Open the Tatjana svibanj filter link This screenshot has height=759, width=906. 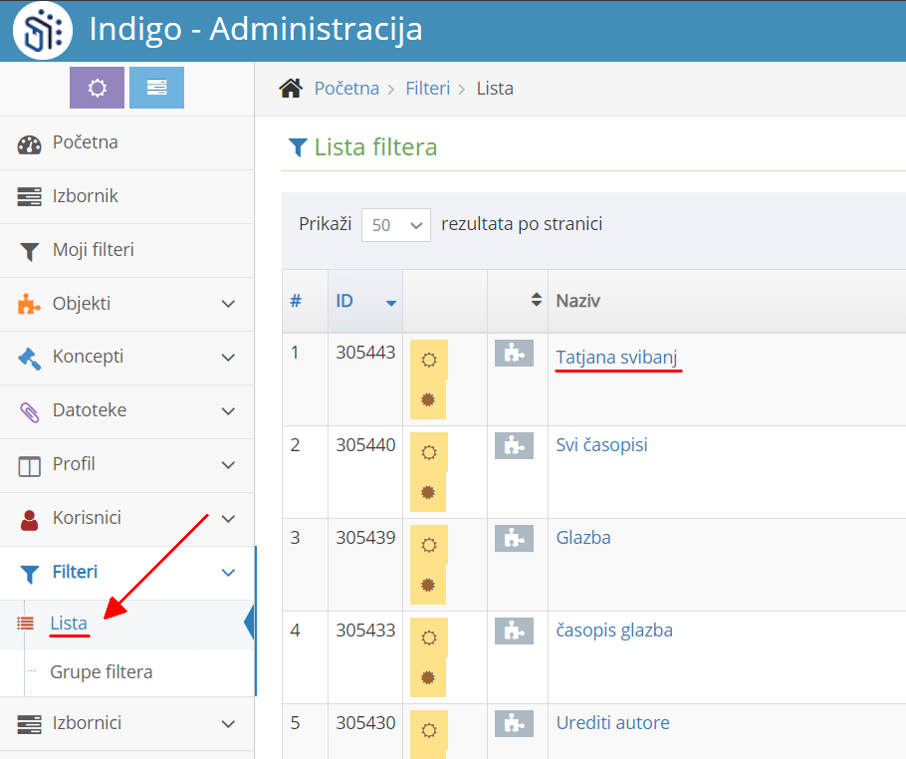pos(617,354)
